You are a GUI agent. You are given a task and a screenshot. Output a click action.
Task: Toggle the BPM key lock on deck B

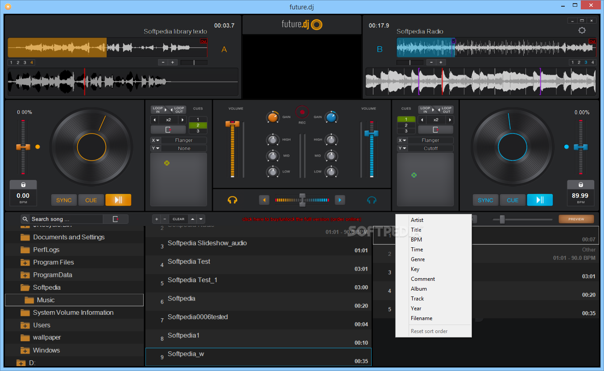click(x=580, y=185)
